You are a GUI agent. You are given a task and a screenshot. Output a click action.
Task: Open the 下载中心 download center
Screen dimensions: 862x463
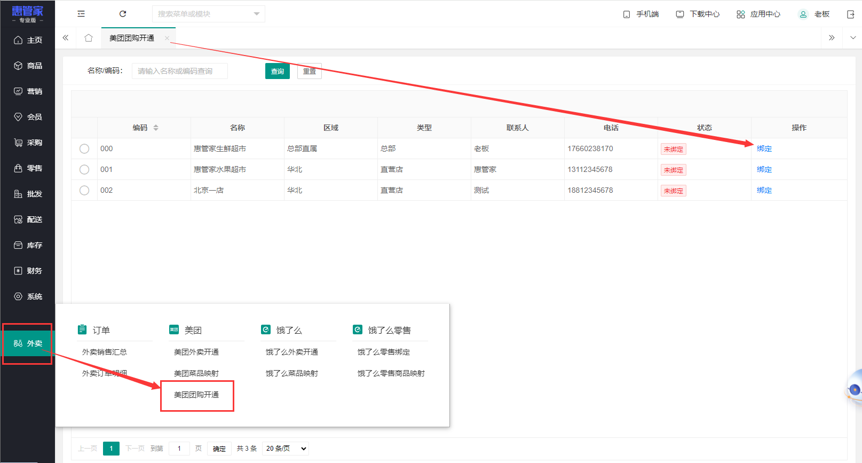tap(698, 14)
